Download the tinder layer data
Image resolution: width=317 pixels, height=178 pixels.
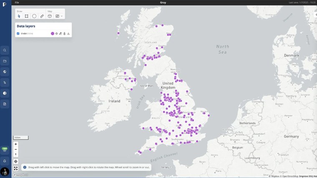68,33
